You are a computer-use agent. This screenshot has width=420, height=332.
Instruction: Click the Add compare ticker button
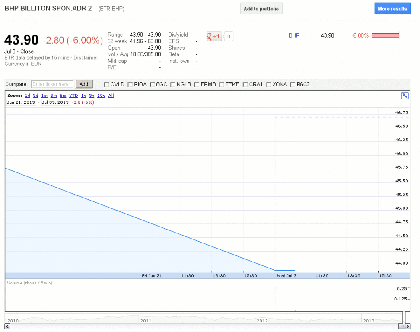tap(84, 84)
